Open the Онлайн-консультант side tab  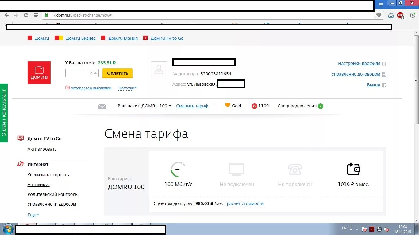click(4, 113)
